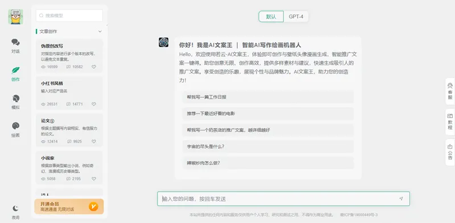Open the 教程 tutorial panel
455x223 pixels.
click(x=450, y=121)
